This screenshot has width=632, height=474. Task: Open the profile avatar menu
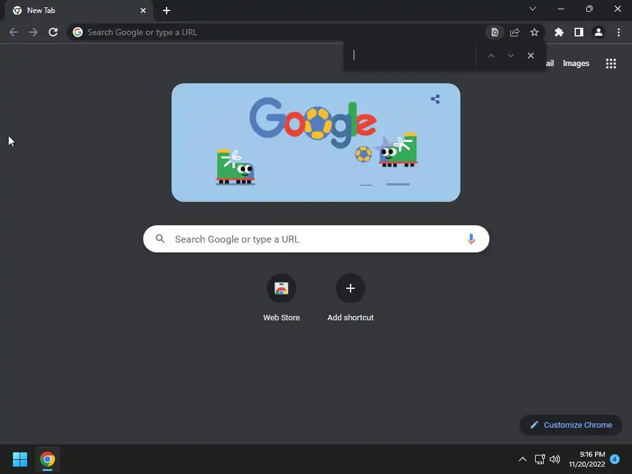tap(599, 32)
